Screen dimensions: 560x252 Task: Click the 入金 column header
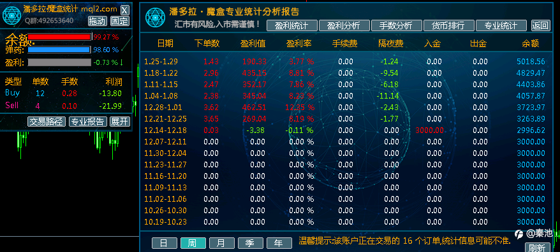[x=432, y=44]
